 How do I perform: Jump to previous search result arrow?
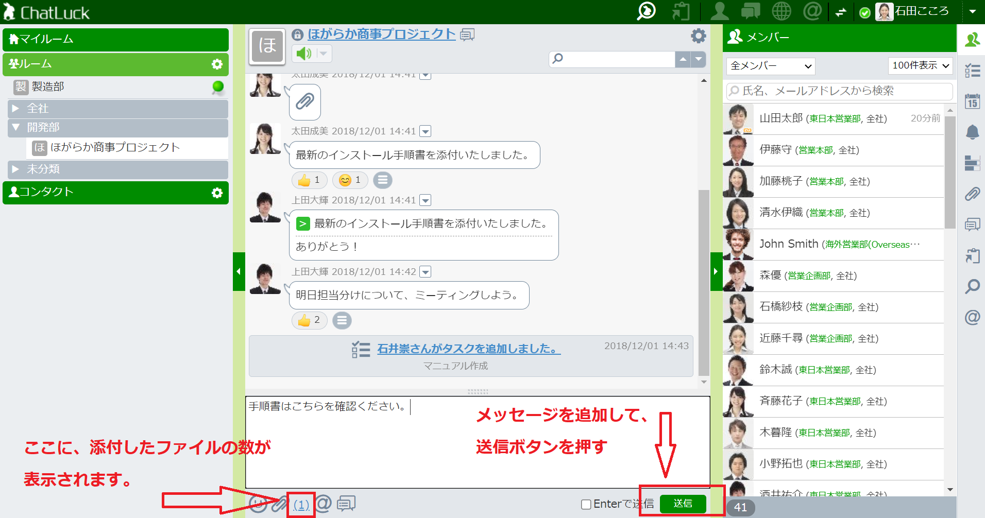click(683, 59)
